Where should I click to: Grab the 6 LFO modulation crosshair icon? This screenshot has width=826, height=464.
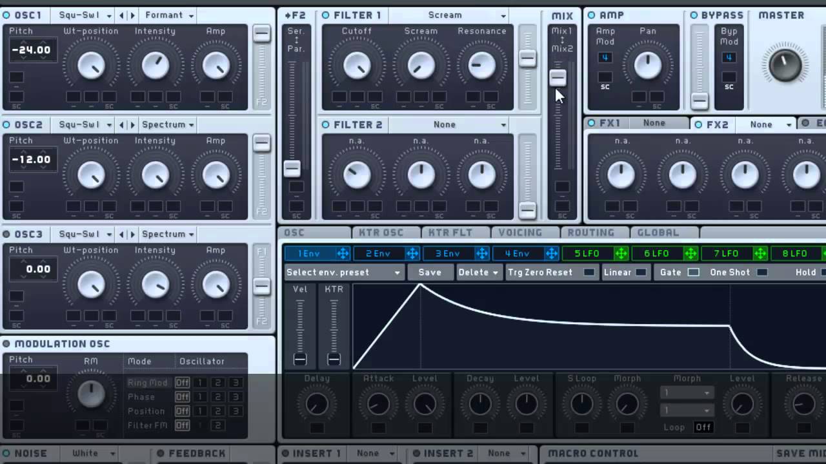click(690, 254)
